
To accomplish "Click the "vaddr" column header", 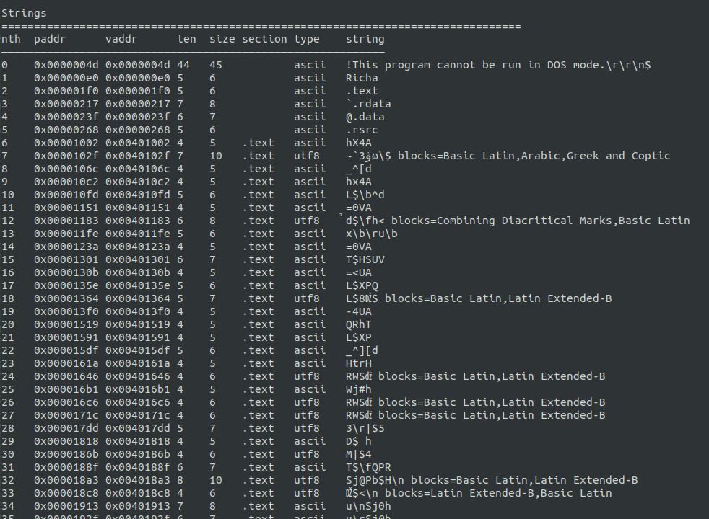I will [121, 39].
